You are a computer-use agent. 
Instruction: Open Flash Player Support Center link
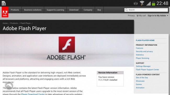147,70
